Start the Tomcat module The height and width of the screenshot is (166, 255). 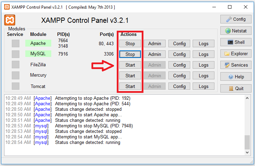130,86
